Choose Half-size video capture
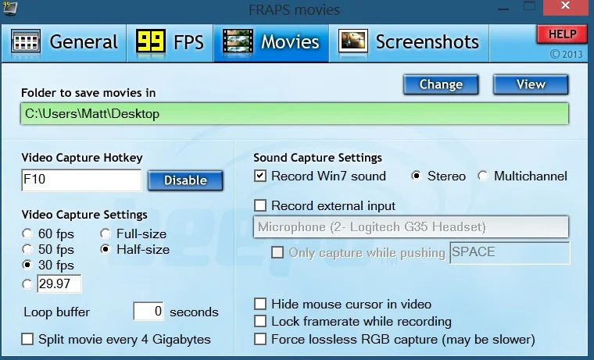Screen dimensions: 594x360 (x=135, y=249)
